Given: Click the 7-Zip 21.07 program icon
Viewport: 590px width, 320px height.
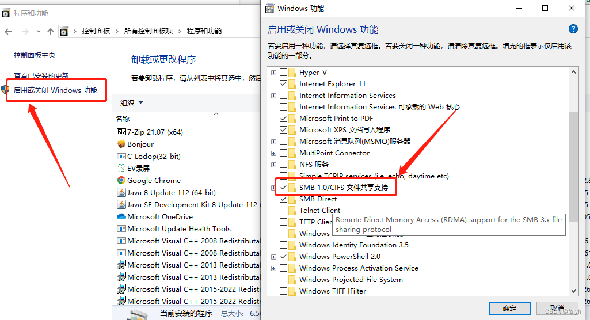Looking at the screenshot, I should coord(121,132).
